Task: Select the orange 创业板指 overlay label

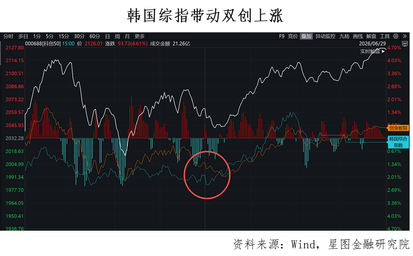Action: (x=398, y=128)
